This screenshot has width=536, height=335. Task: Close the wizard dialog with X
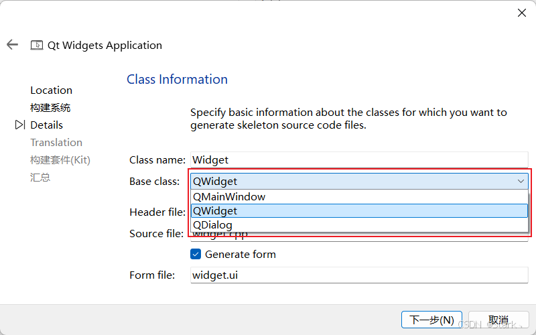tap(522, 13)
